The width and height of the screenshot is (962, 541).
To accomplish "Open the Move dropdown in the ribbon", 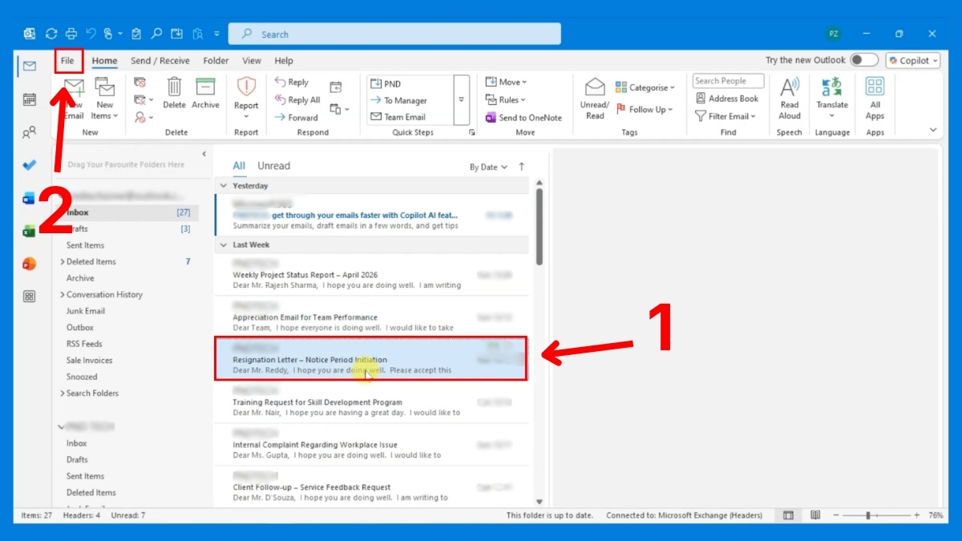I will 506,82.
